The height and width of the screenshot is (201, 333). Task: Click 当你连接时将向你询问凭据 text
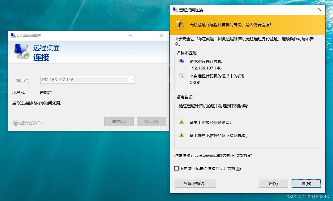(x=37, y=103)
